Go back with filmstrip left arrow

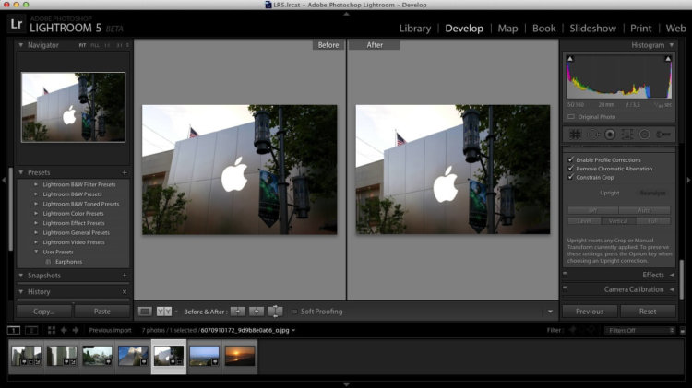tap(64, 330)
